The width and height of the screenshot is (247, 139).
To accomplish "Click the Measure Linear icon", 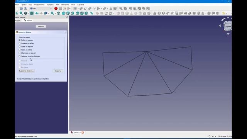I will coord(121,8).
